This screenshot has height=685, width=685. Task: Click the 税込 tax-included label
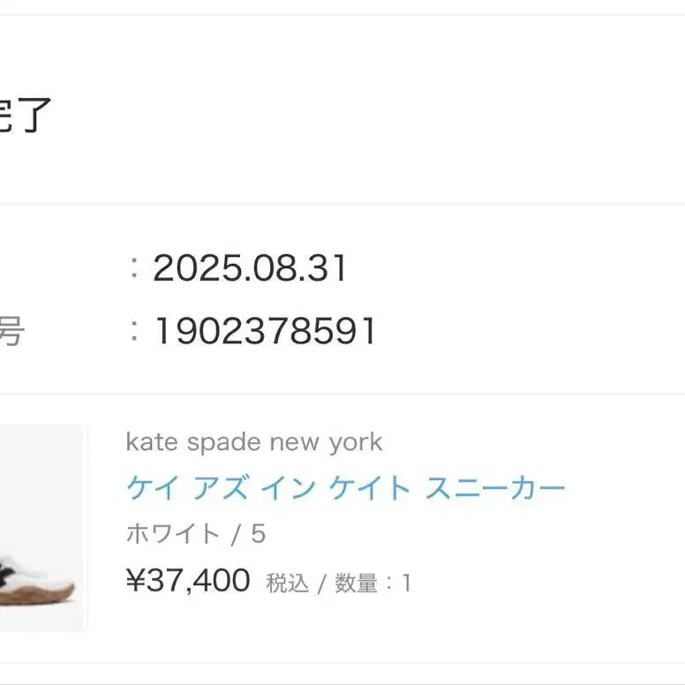click(x=287, y=583)
